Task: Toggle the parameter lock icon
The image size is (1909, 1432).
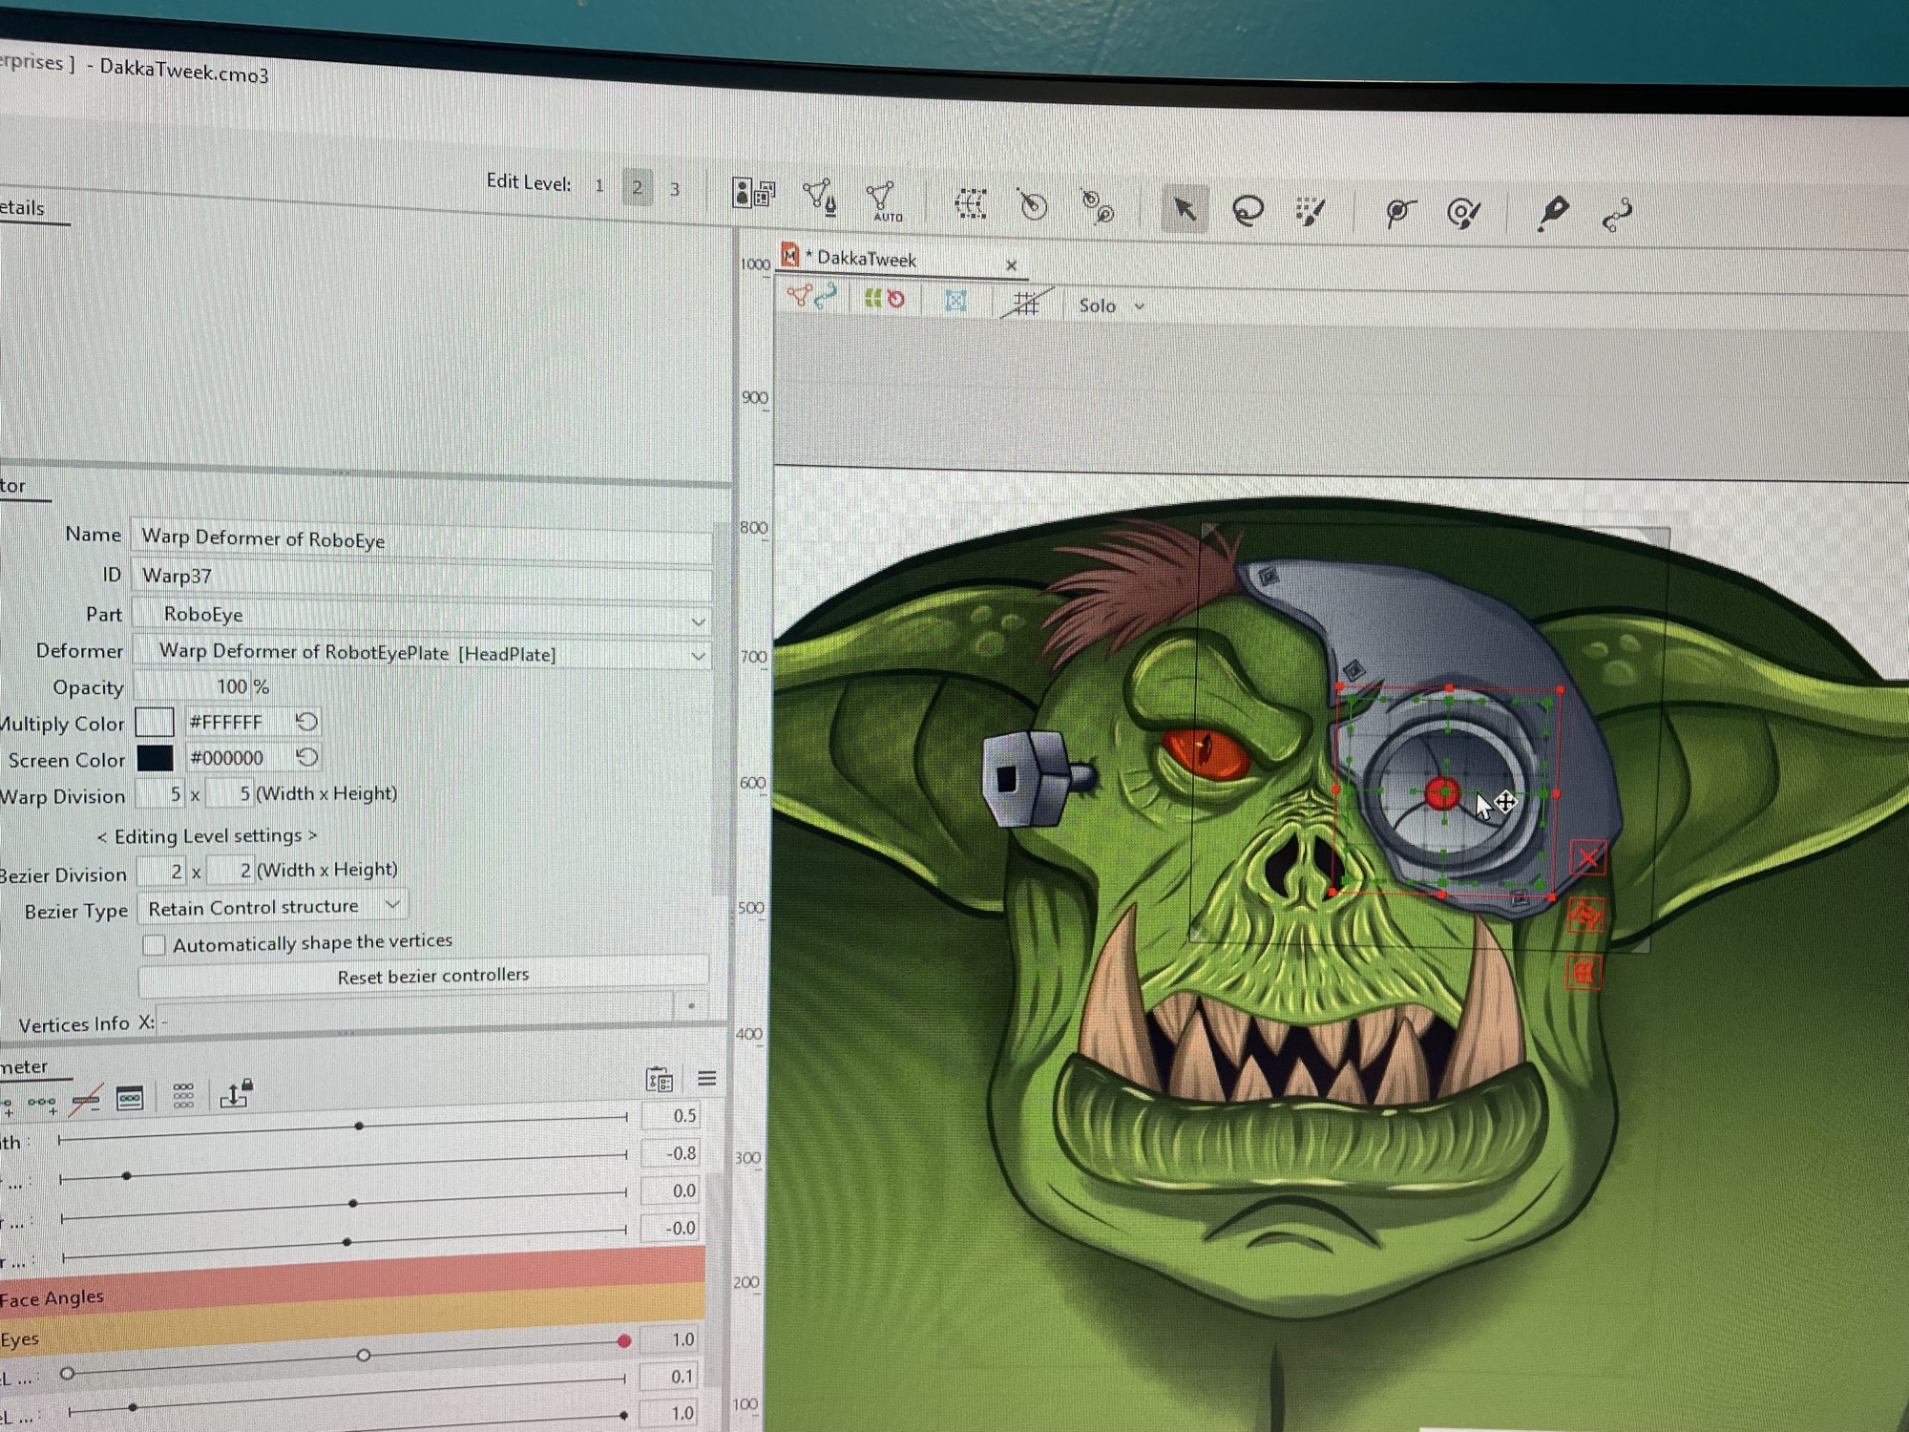Action: (235, 1094)
